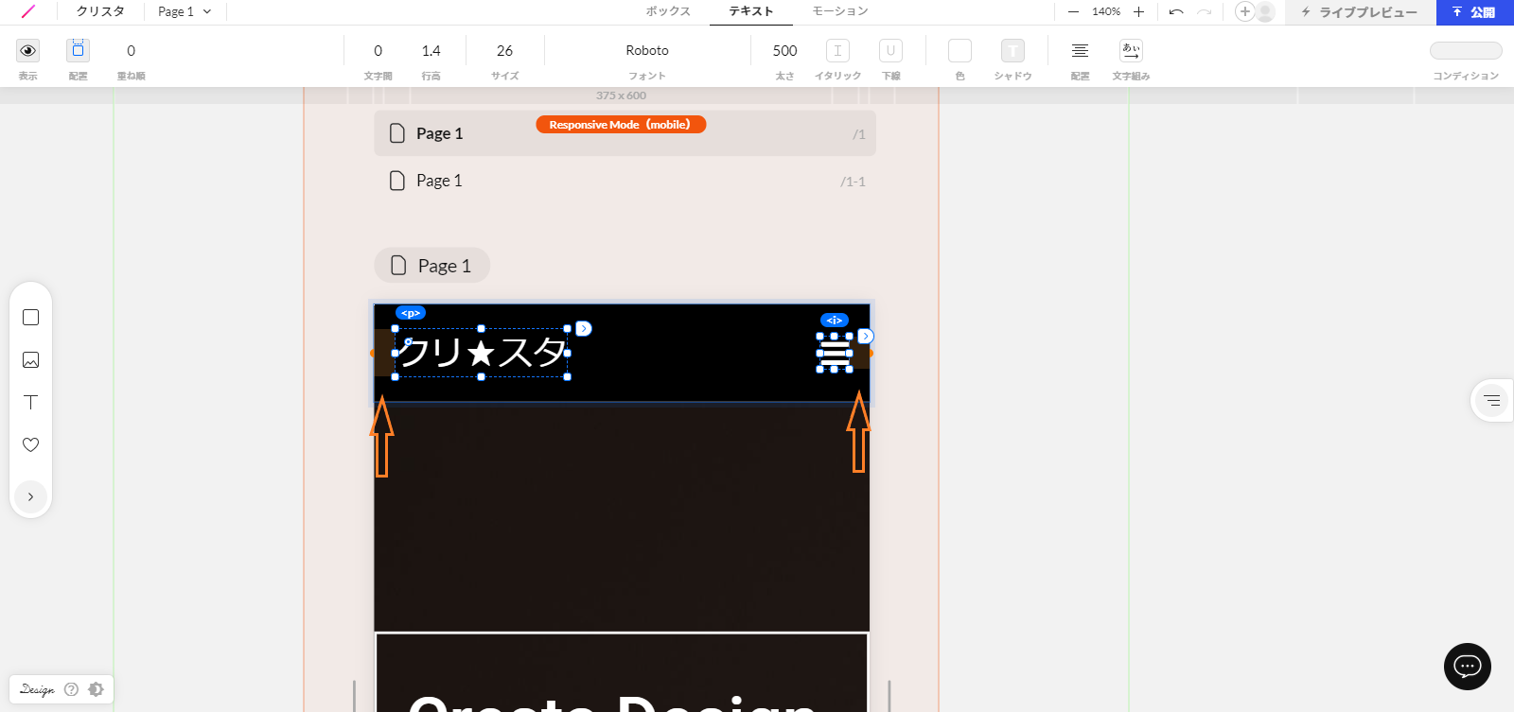Select the Page 1 row with /1

[625, 133]
